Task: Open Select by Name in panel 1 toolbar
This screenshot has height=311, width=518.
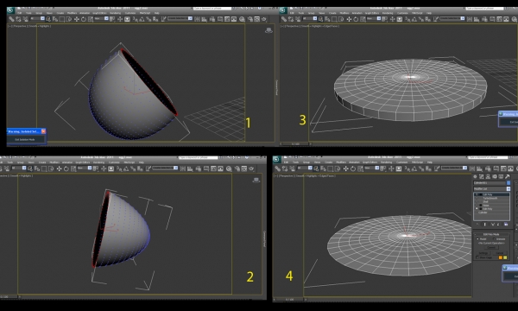Action: pyautogui.click(x=55, y=19)
